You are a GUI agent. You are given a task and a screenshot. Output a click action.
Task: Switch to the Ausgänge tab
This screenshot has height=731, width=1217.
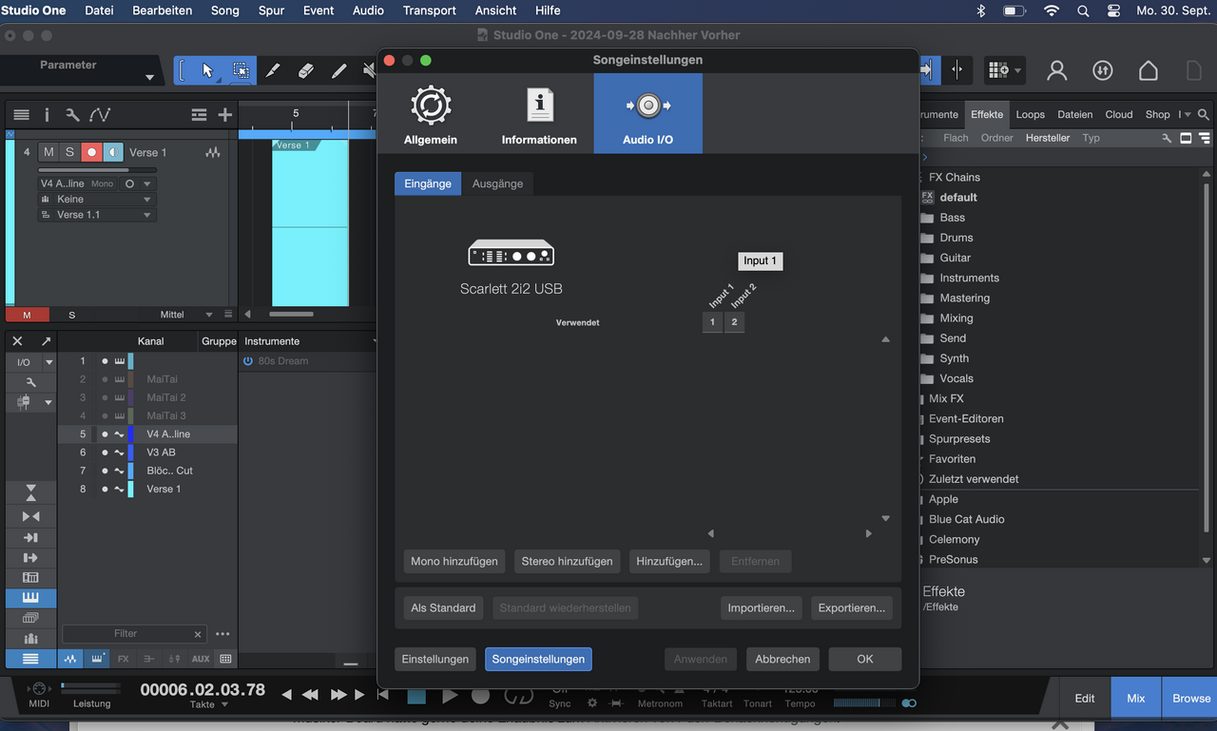pyautogui.click(x=497, y=183)
